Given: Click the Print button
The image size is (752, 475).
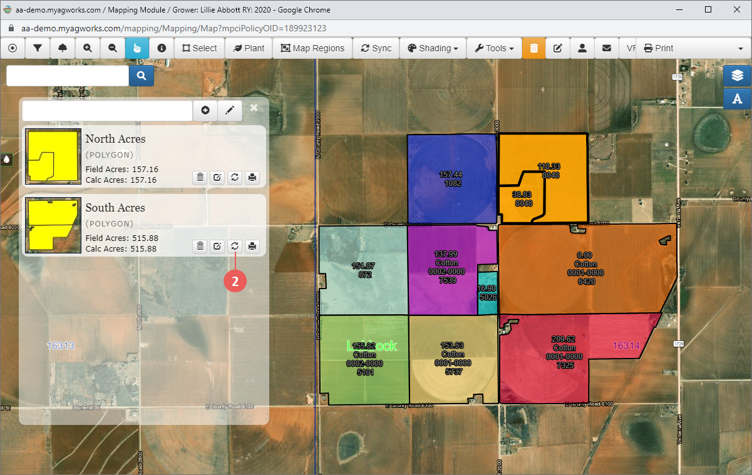Looking at the screenshot, I should coord(659,48).
